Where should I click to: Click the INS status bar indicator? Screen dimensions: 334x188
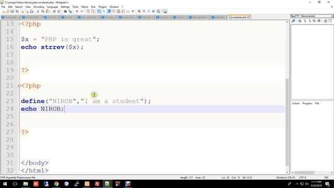click(x=326, y=178)
